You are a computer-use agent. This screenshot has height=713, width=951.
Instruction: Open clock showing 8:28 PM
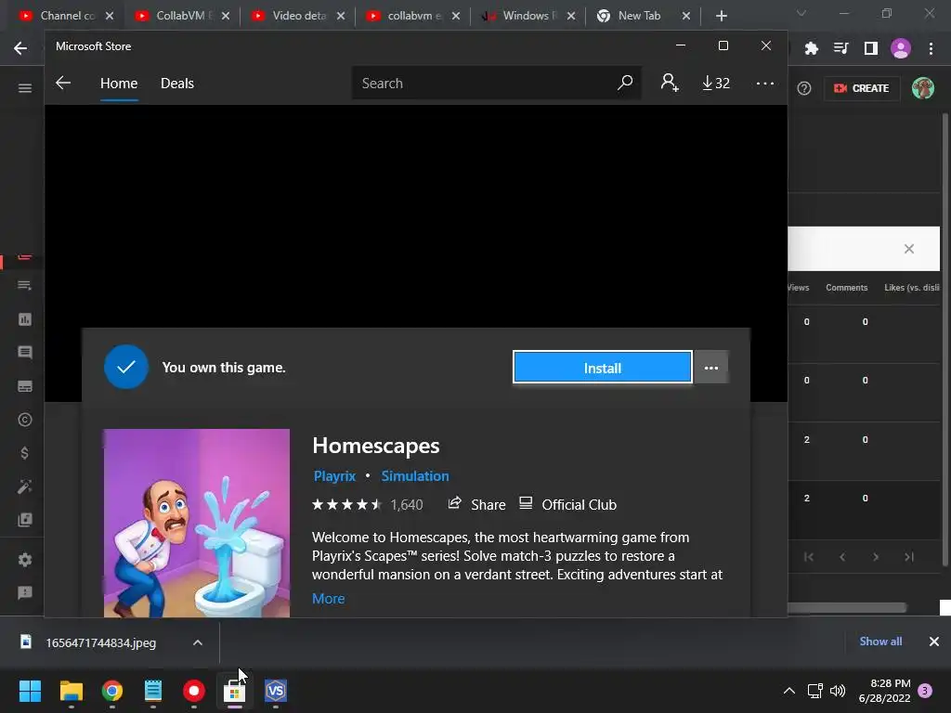click(x=885, y=691)
